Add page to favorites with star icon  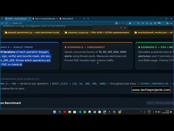tap(126, 23)
